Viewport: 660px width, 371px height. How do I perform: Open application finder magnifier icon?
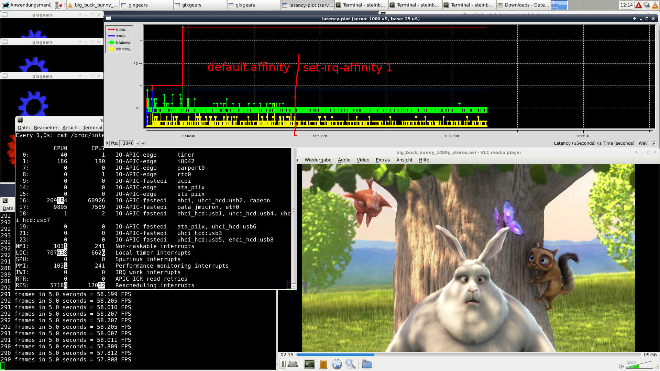pos(351,364)
